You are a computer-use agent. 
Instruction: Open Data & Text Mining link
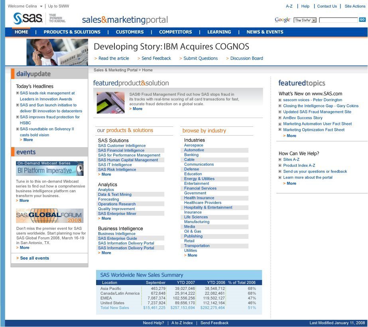point(114,194)
